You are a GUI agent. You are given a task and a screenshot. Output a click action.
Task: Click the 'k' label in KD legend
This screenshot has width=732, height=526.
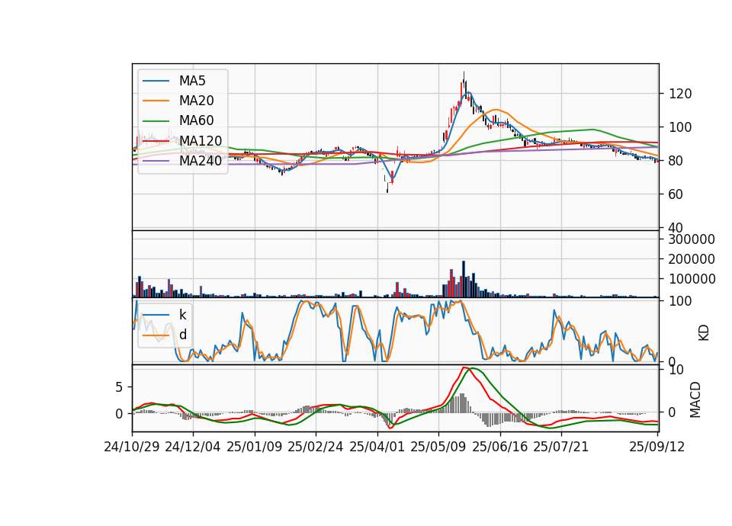pos(182,315)
